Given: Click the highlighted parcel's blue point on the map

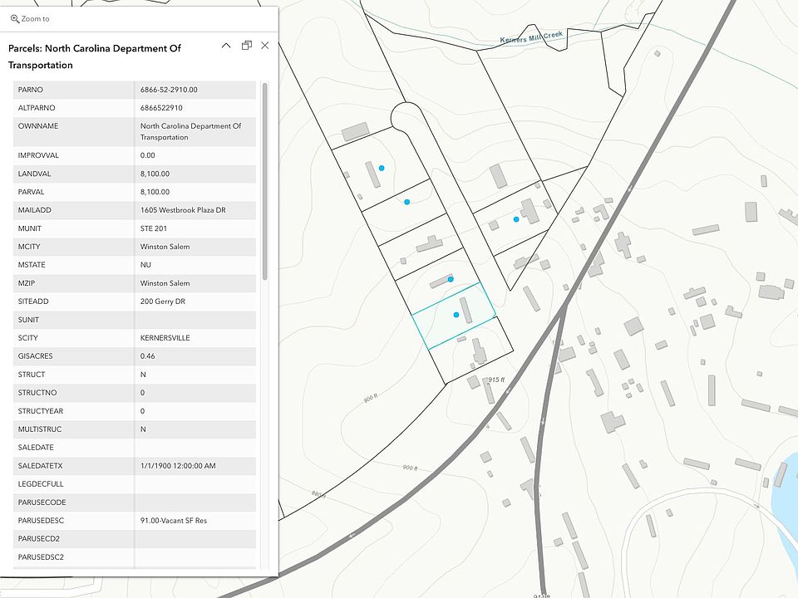Looking at the screenshot, I should click(456, 315).
